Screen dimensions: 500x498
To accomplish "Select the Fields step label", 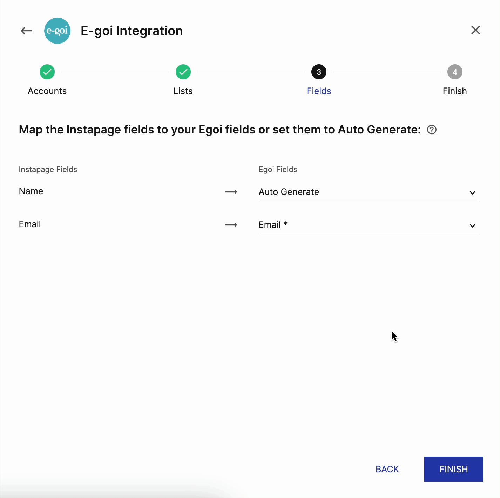I will point(319,91).
